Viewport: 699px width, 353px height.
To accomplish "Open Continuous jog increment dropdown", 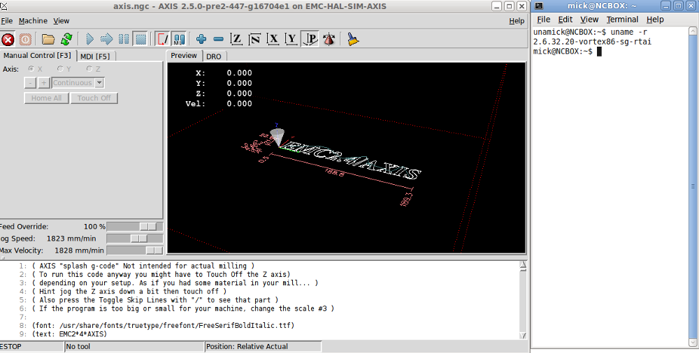I will coord(99,83).
